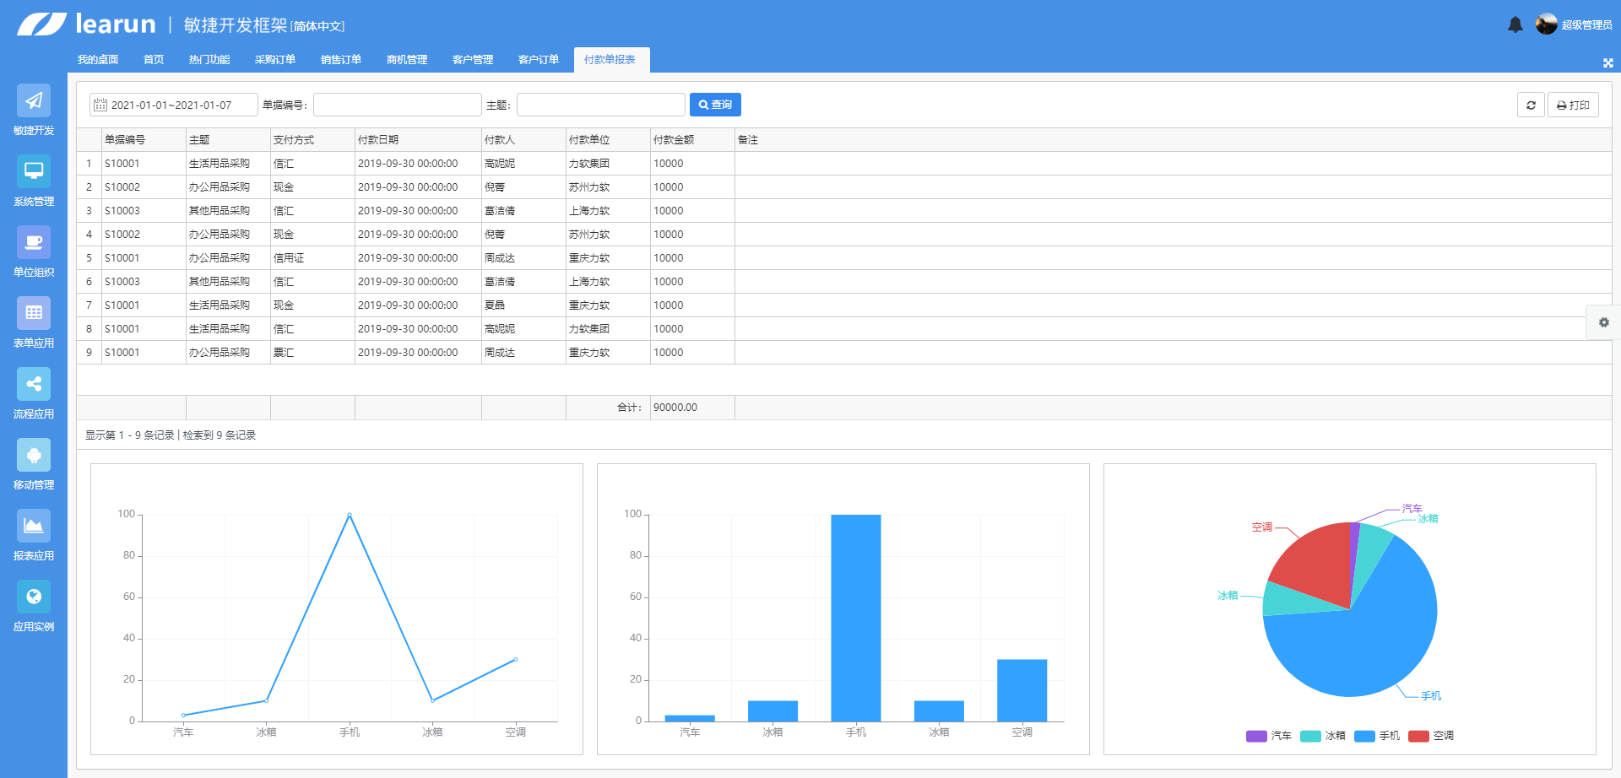The image size is (1621, 778).
Task: Toggle fullscreen with the expand icon
Action: (x=1607, y=63)
